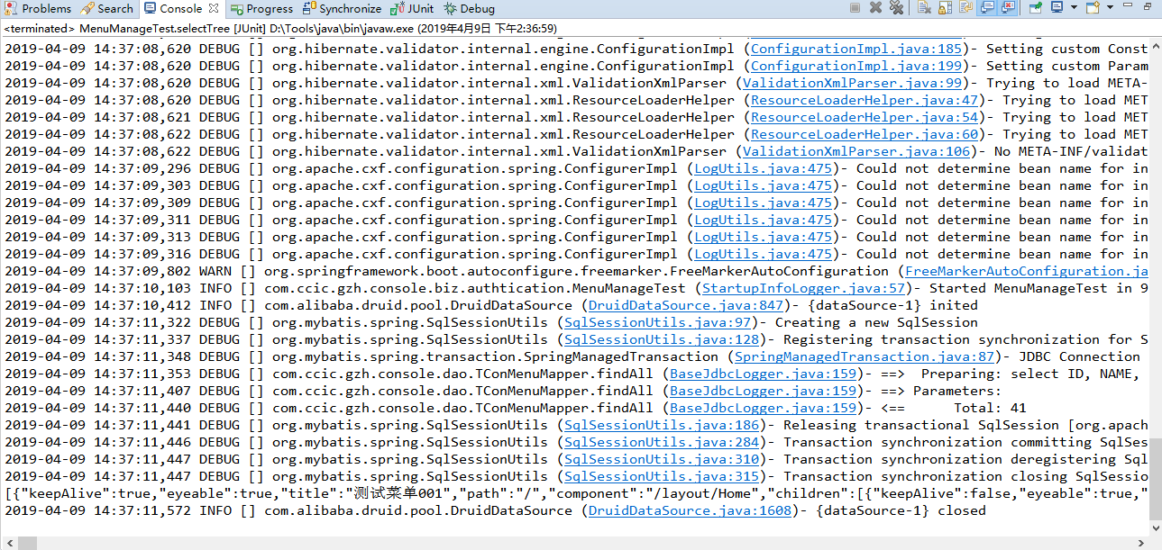This screenshot has height=550, width=1162.
Task: Click the terminated MenuManageTest.selectTree header text
Action: [x=280, y=29]
